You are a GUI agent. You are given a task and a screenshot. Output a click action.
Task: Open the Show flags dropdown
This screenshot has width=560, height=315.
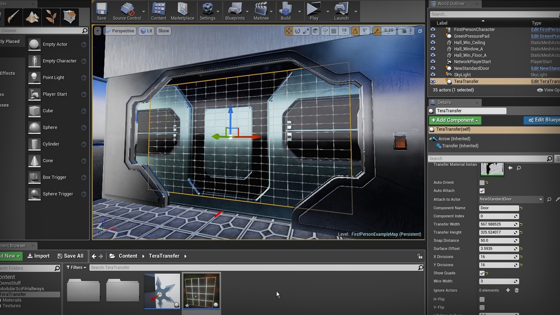(164, 31)
